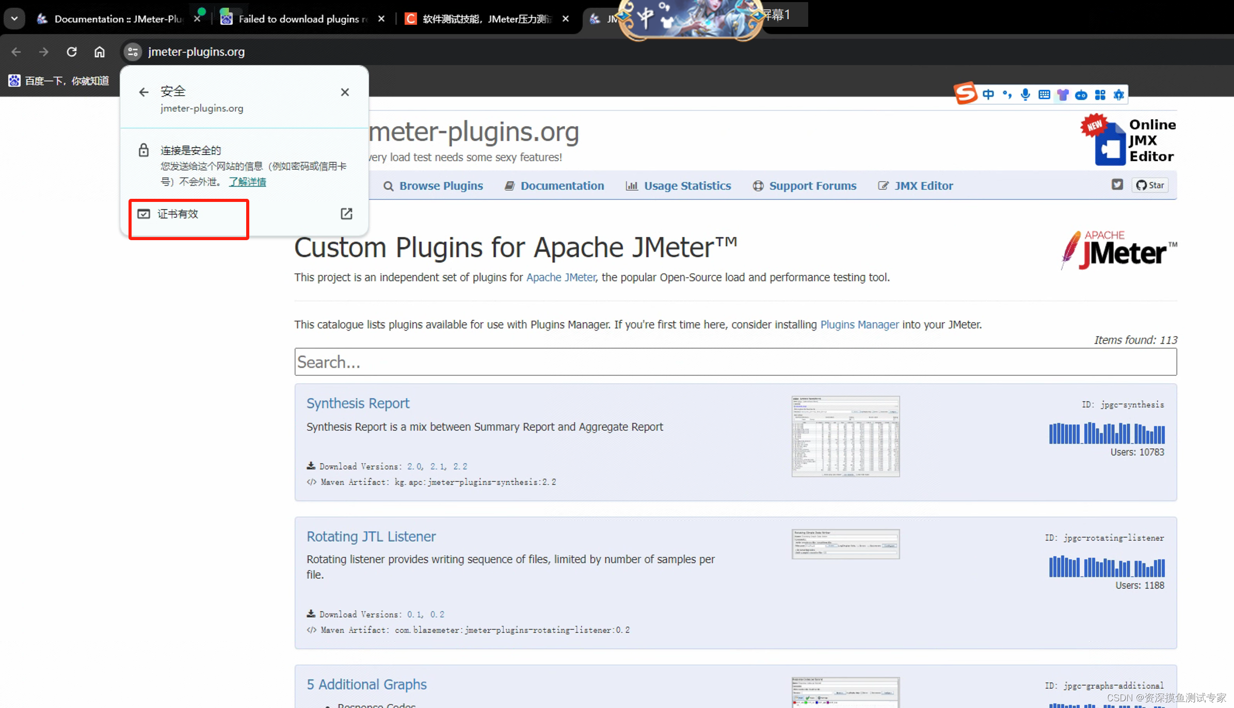Open Synthesis Report screenshot thumbnail
This screenshot has width=1234, height=708.
click(x=845, y=436)
